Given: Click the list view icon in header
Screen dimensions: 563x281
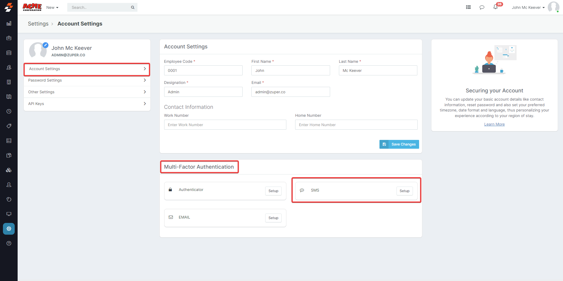Looking at the screenshot, I should pyautogui.click(x=468, y=7).
